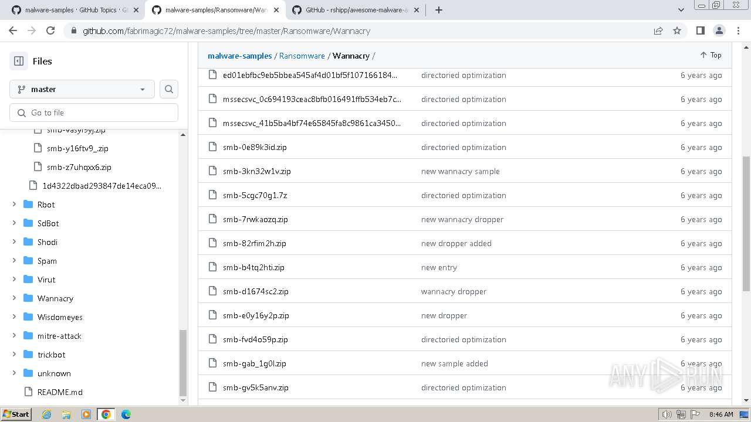Open smb-82rfim2h.zip file link
This screenshot has height=422, width=751.
tap(255, 243)
